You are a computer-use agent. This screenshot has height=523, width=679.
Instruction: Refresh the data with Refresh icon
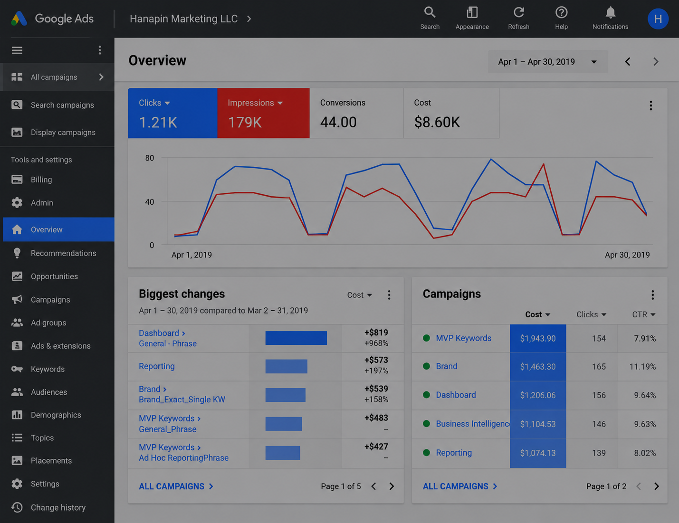(x=518, y=18)
